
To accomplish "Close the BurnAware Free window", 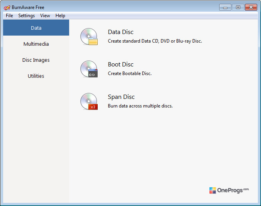I will 251,7.
